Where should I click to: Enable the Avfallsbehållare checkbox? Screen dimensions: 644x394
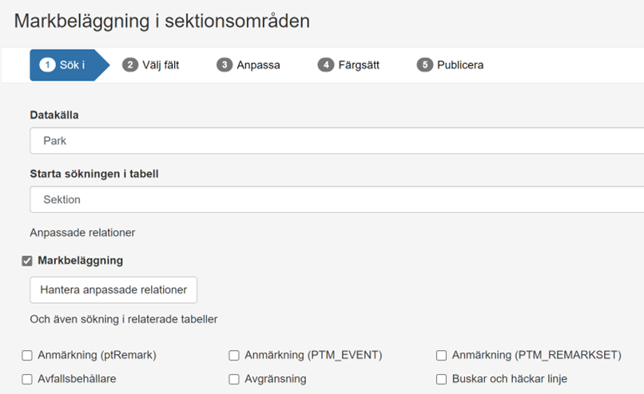27,379
